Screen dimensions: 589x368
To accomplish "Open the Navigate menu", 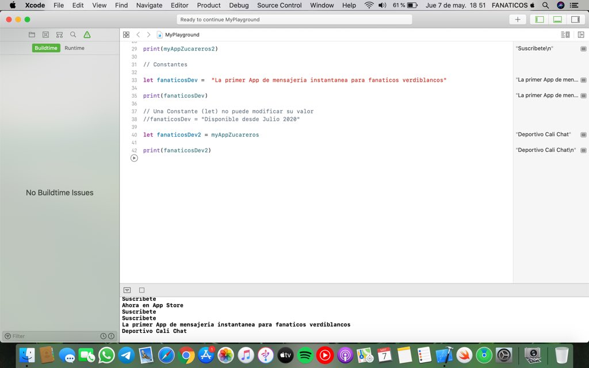I will point(149,5).
